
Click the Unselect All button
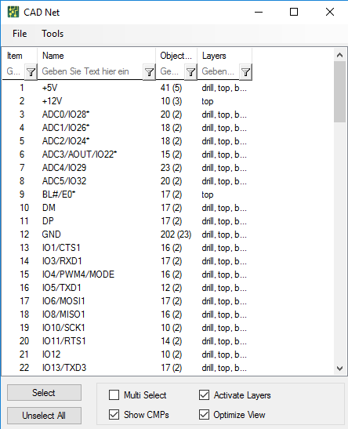point(44,416)
